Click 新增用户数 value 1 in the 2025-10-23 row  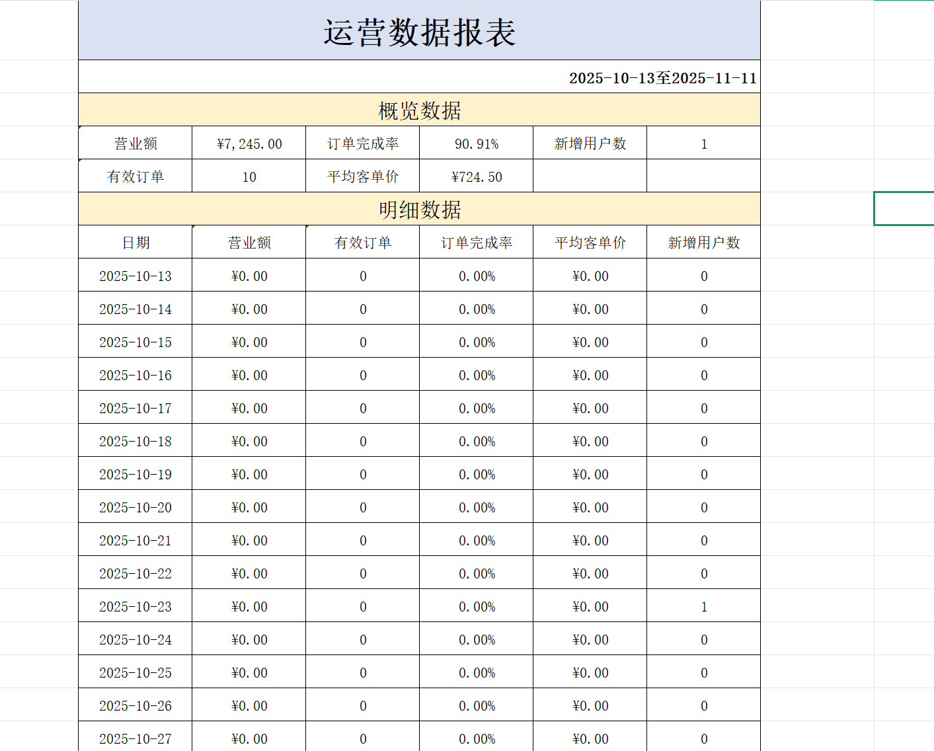pyautogui.click(x=704, y=606)
